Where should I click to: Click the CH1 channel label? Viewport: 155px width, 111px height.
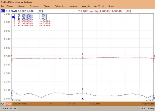coord(3,104)
